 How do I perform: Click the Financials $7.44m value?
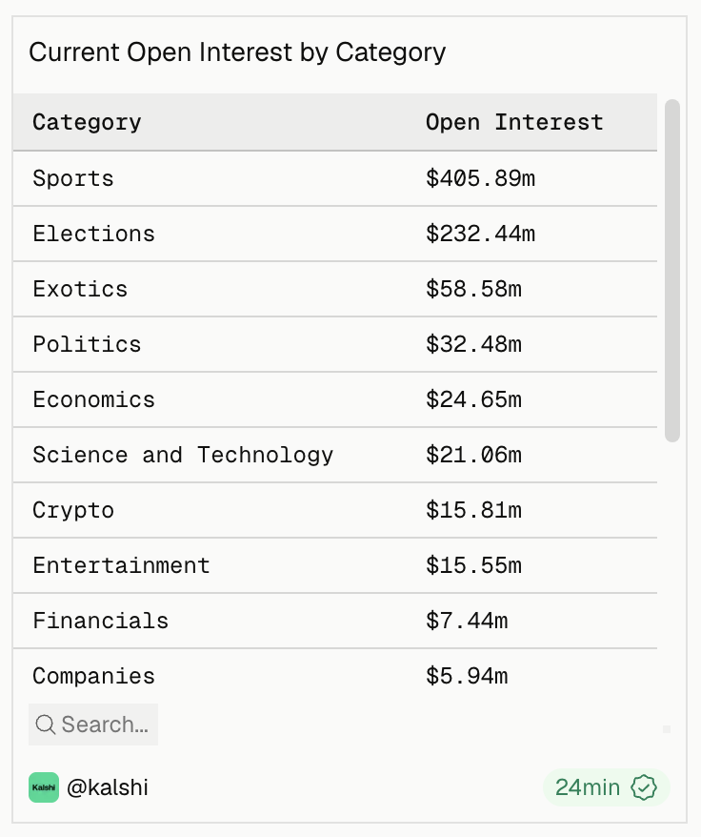[467, 621]
